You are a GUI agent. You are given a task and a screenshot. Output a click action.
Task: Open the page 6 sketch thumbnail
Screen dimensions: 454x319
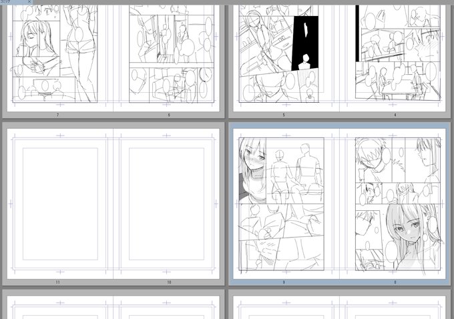coord(166,58)
